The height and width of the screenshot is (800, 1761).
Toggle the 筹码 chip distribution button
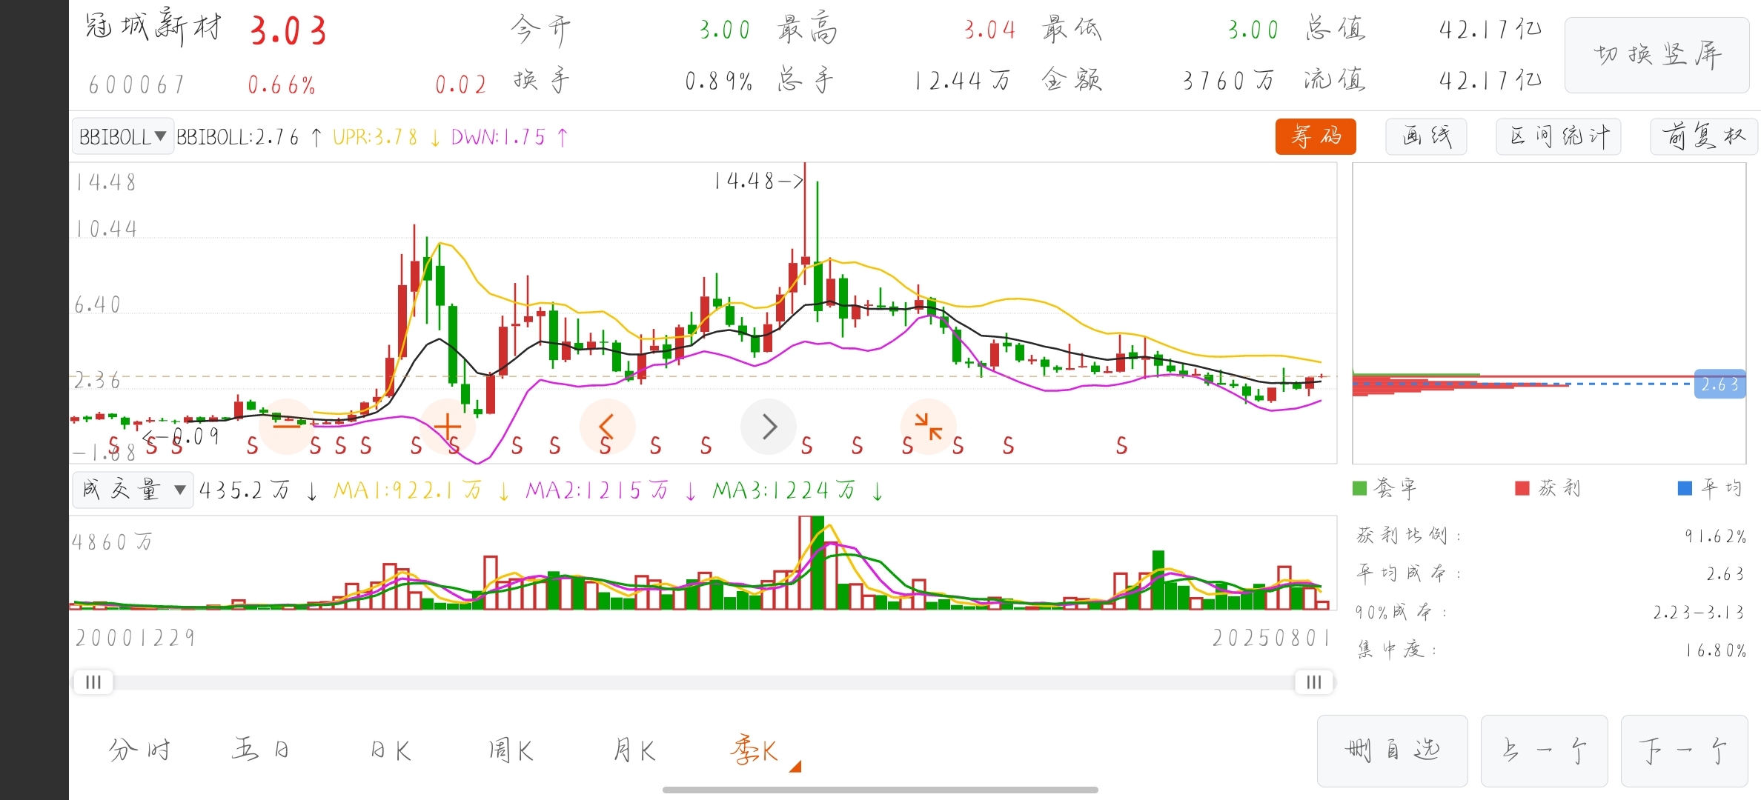pyautogui.click(x=1316, y=136)
